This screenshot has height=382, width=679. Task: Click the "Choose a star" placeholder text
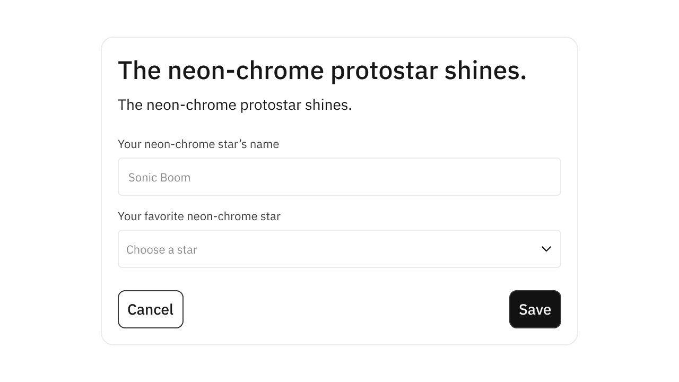162,250
